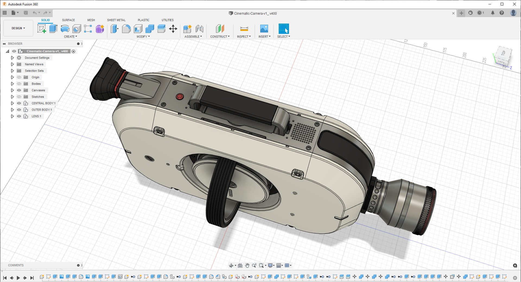The width and height of the screenshot is (521, 282).
Task: Select the Create Sketch tool
Action: click(x=42, y=29)
